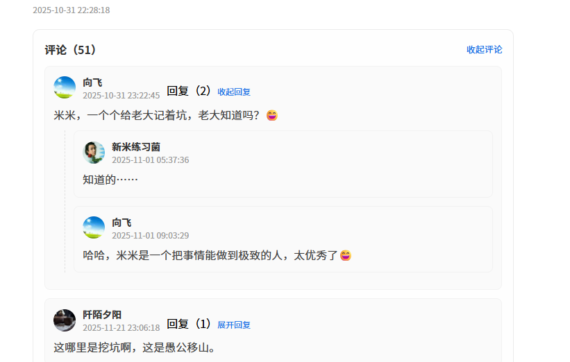Click the laughing emoji after 老大知道吗
Viewport: 570px width, 362px height.
pos(272,115)
